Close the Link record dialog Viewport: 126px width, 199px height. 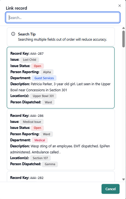point(119,5)
